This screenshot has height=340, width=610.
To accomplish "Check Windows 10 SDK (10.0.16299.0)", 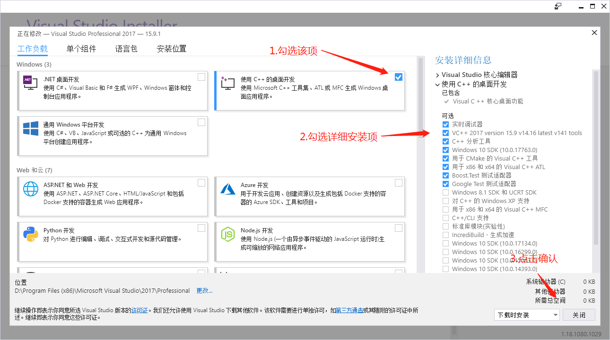I will 445,252.
